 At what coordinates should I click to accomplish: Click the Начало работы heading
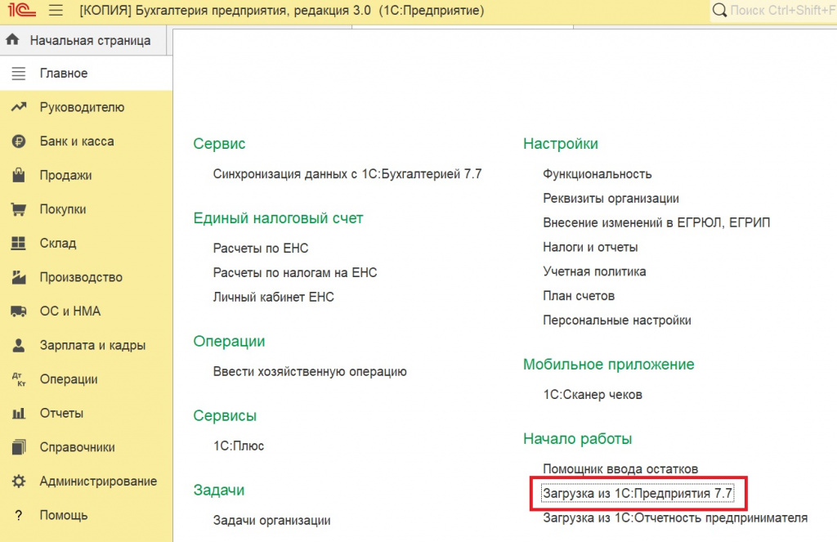[x=578, y=439]
